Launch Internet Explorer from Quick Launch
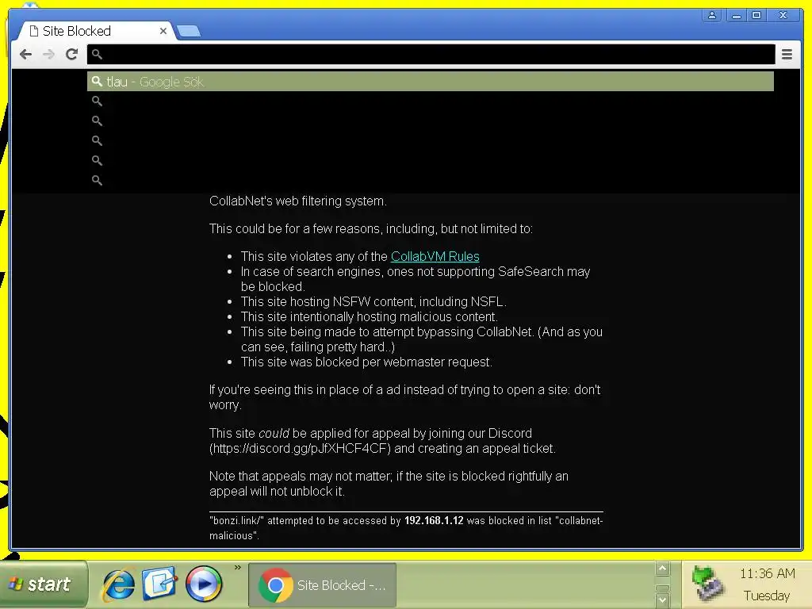This screenshot has height=609, width=812. (119, 584)
